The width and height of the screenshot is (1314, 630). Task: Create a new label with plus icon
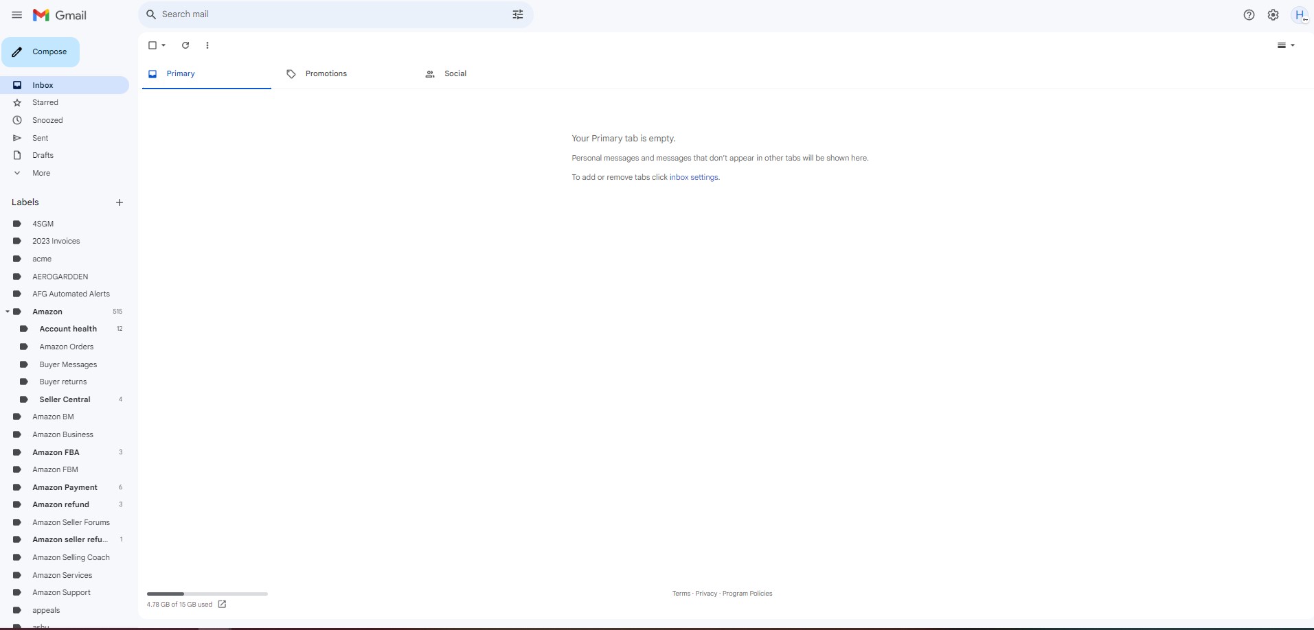(120, 202)
